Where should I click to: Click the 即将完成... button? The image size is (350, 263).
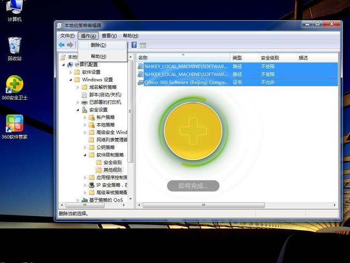pos(192,186)
